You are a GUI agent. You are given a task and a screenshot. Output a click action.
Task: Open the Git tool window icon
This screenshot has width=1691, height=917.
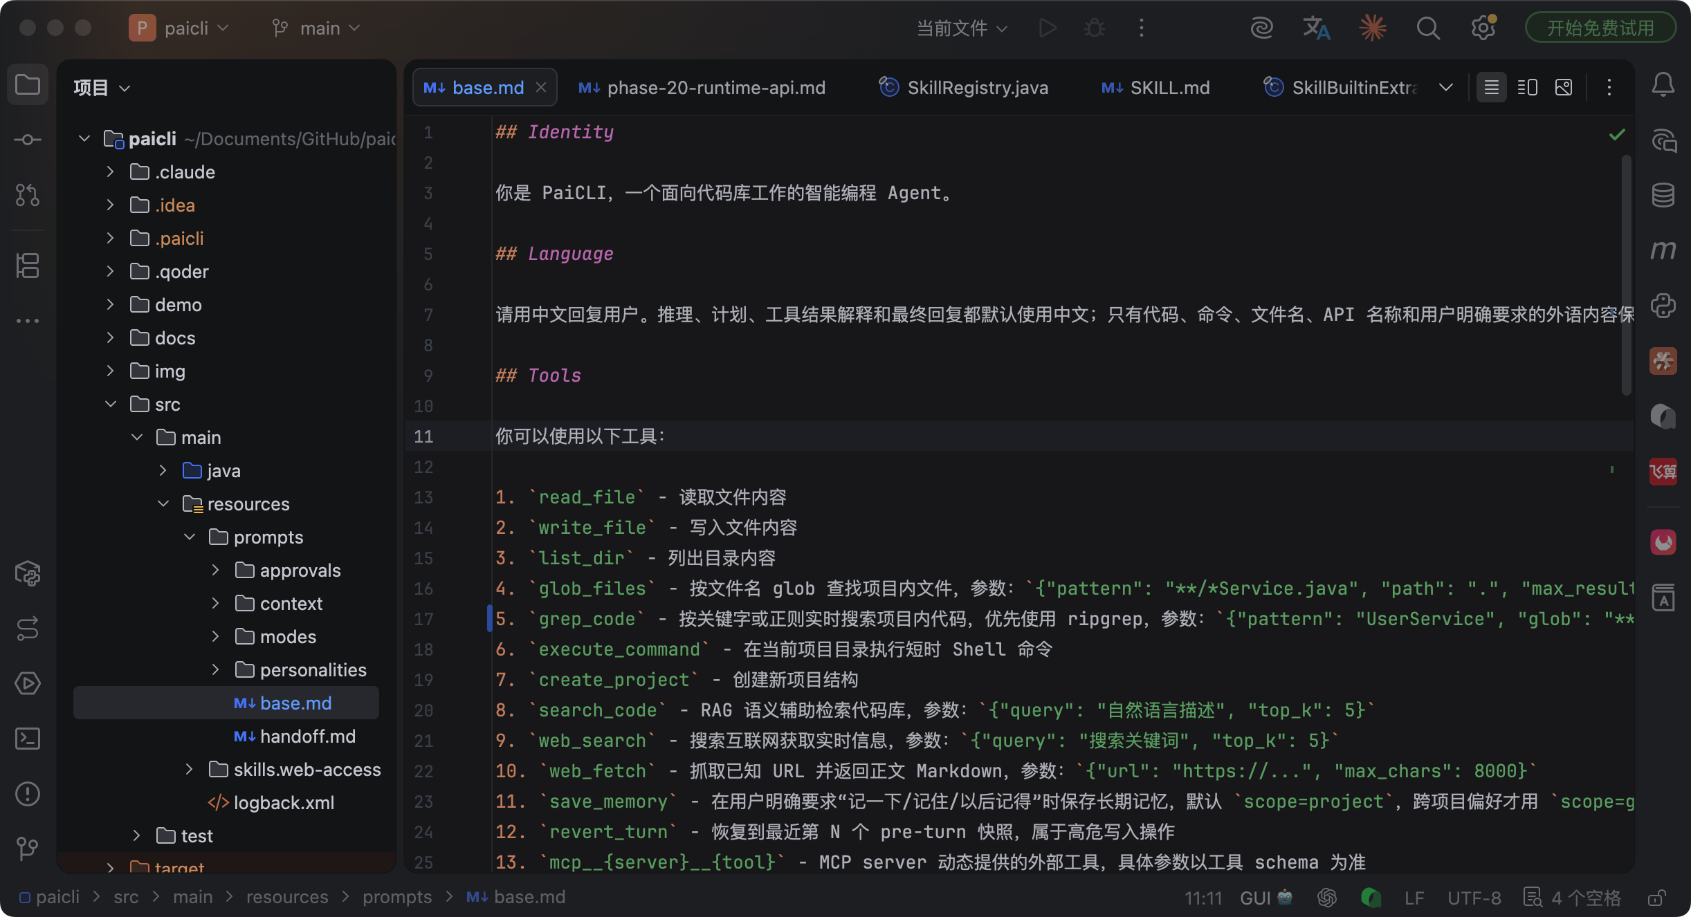click(28, 849)
